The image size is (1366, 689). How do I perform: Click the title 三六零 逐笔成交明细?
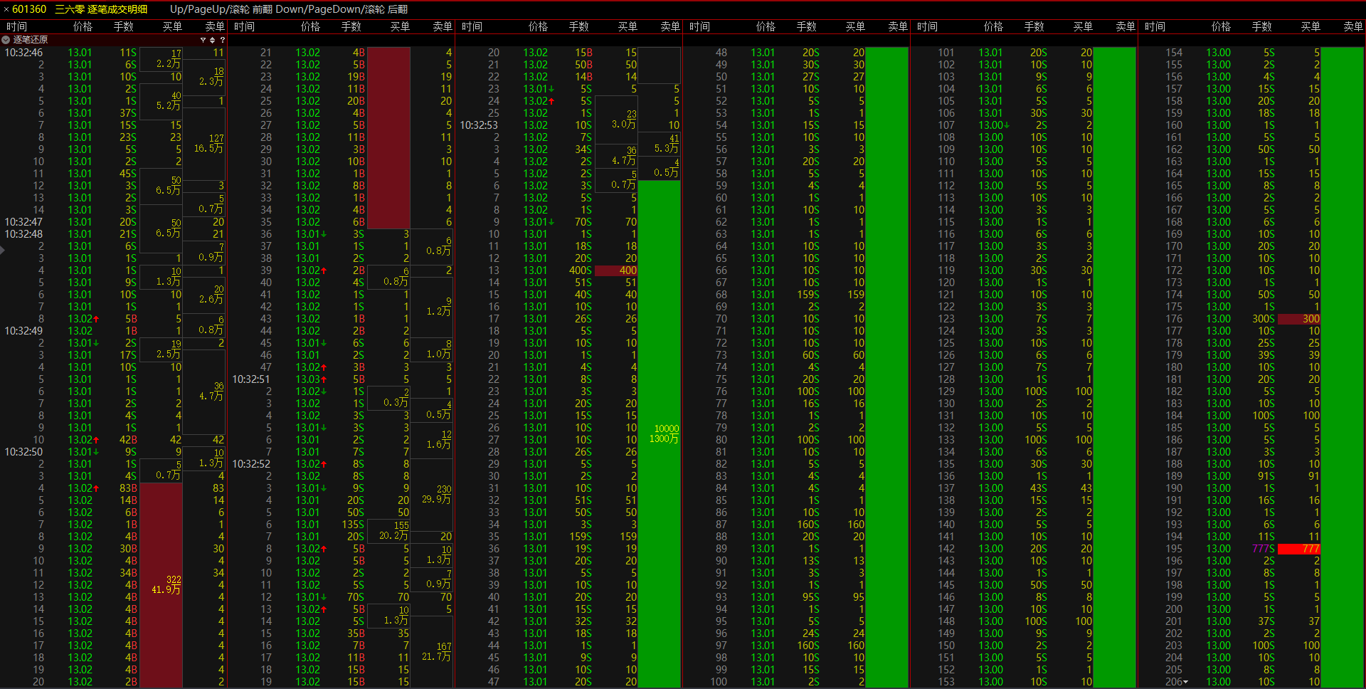point(101,9)
